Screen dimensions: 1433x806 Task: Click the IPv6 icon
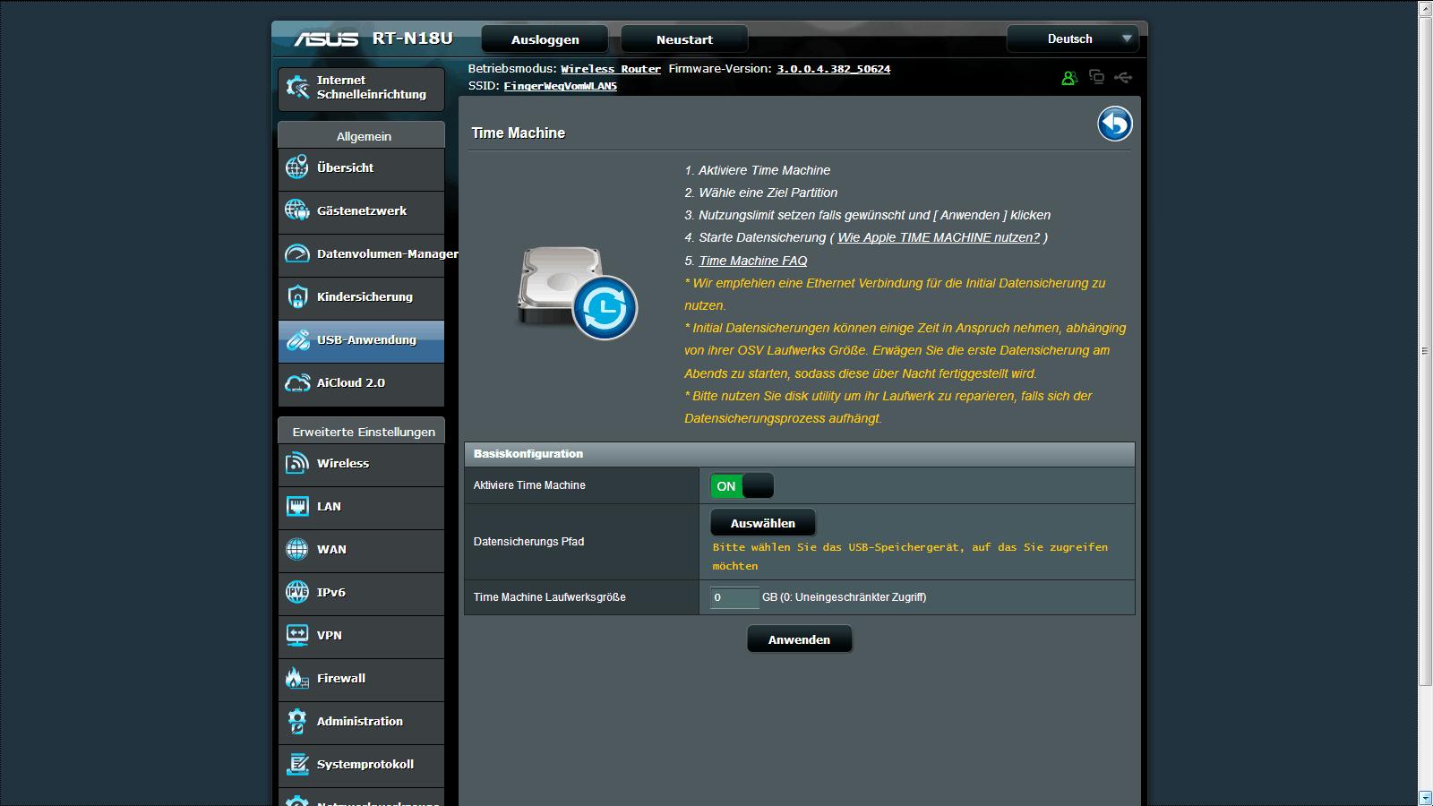point(297,592)
